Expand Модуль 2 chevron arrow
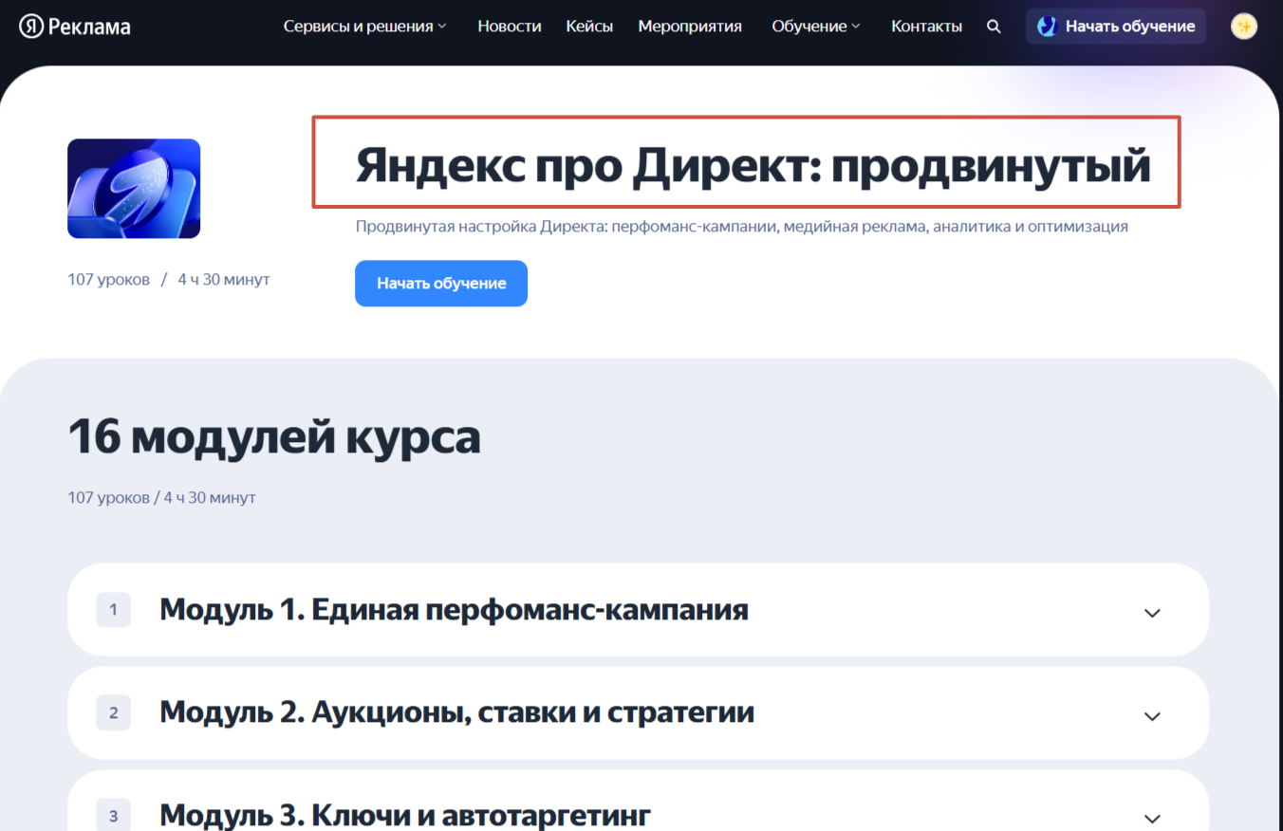 coord(1152,715)
